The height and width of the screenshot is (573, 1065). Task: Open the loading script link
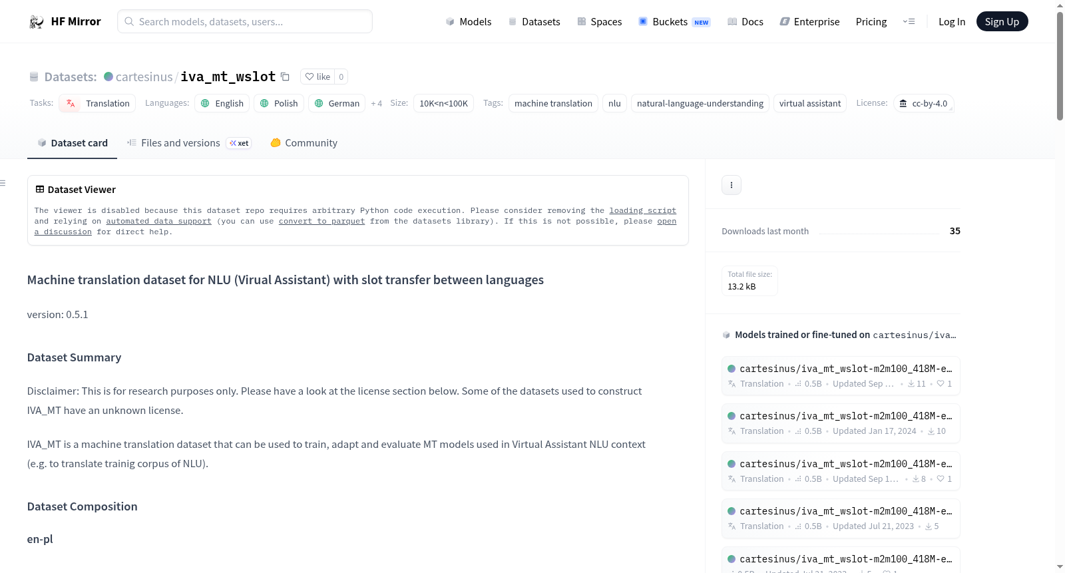[x=643, y=210]
